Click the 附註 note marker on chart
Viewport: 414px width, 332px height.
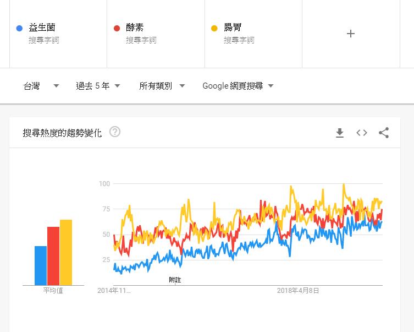[175, 280]
